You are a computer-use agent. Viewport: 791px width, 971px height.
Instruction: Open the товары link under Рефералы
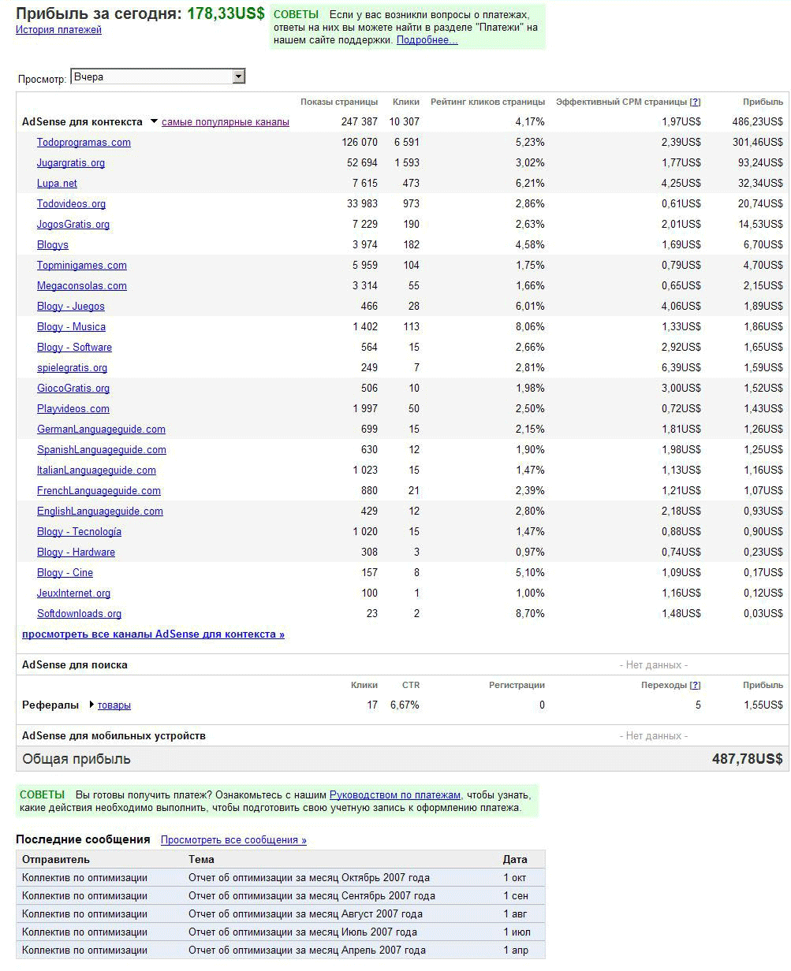(x=114, y=705)
